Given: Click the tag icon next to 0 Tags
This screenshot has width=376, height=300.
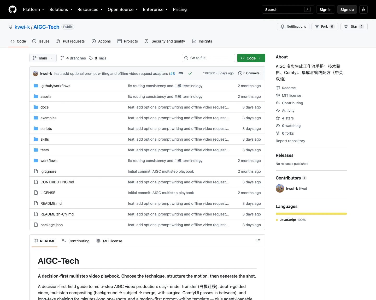Looking at the screenshot, I should click(x=91, y=58).
